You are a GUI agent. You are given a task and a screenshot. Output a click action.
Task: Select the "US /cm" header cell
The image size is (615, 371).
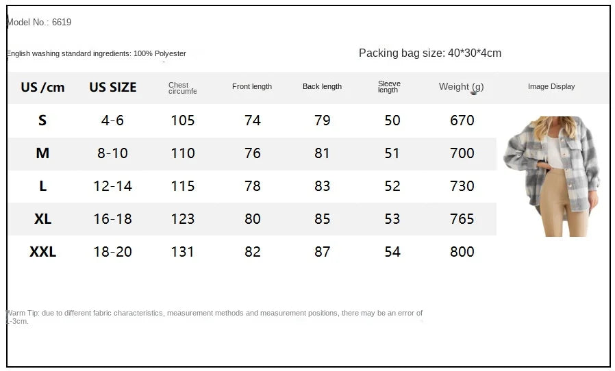(42, 87)
